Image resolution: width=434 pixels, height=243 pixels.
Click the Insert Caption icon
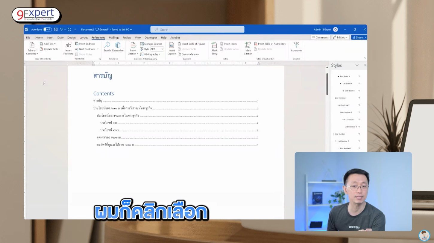click(x=172, y=48)
